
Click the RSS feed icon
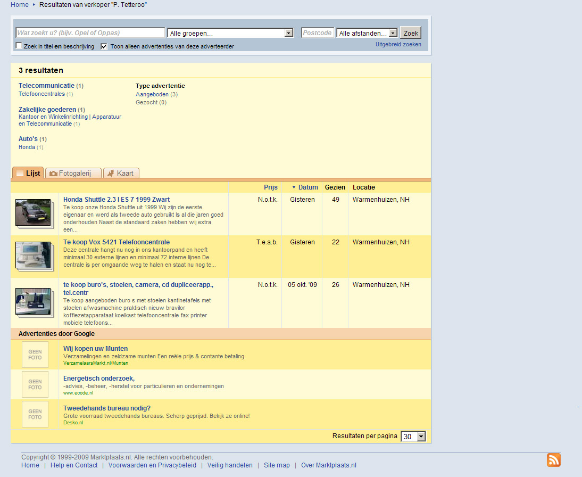[x=554, y=460]
